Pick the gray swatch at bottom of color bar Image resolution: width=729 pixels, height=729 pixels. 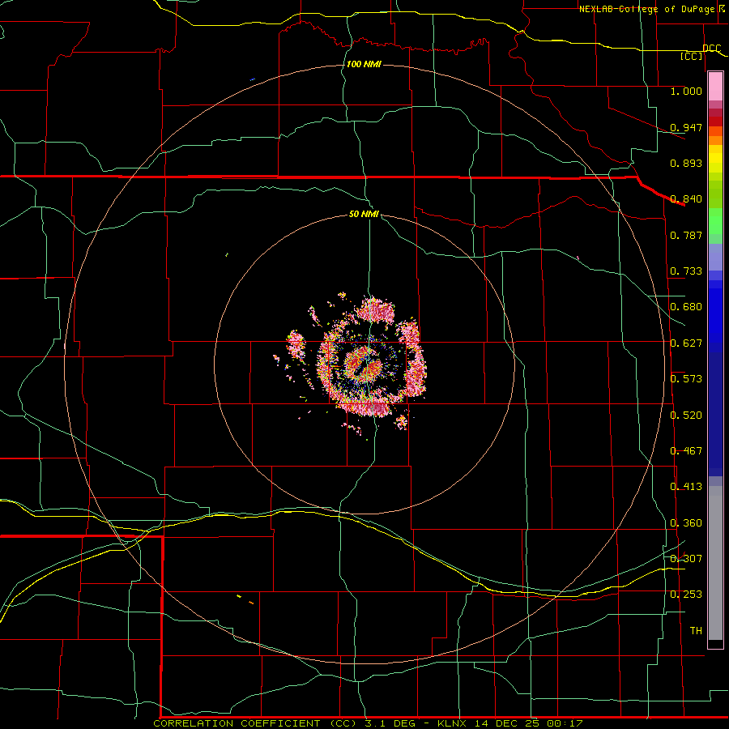[715, 563]
